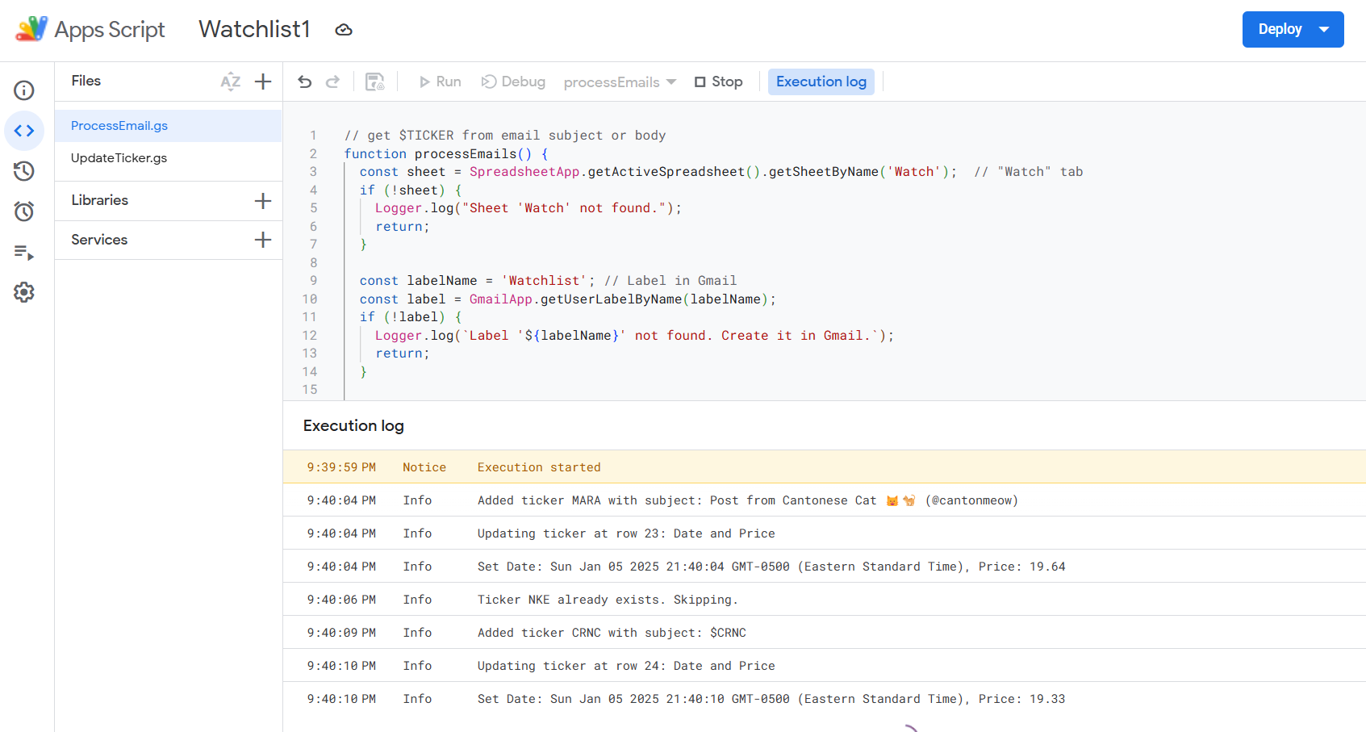The height and width of the screenshot is (732, 1366).
Task: Click the save project icon
Action: (375, 82)
